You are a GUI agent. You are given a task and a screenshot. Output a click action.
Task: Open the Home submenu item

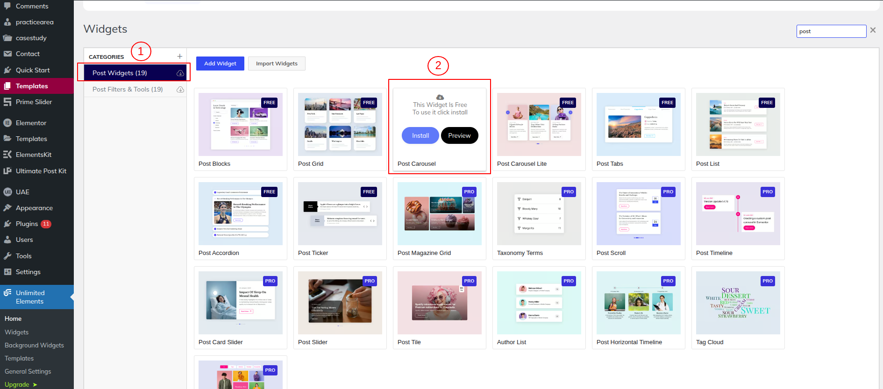(13, 318)
